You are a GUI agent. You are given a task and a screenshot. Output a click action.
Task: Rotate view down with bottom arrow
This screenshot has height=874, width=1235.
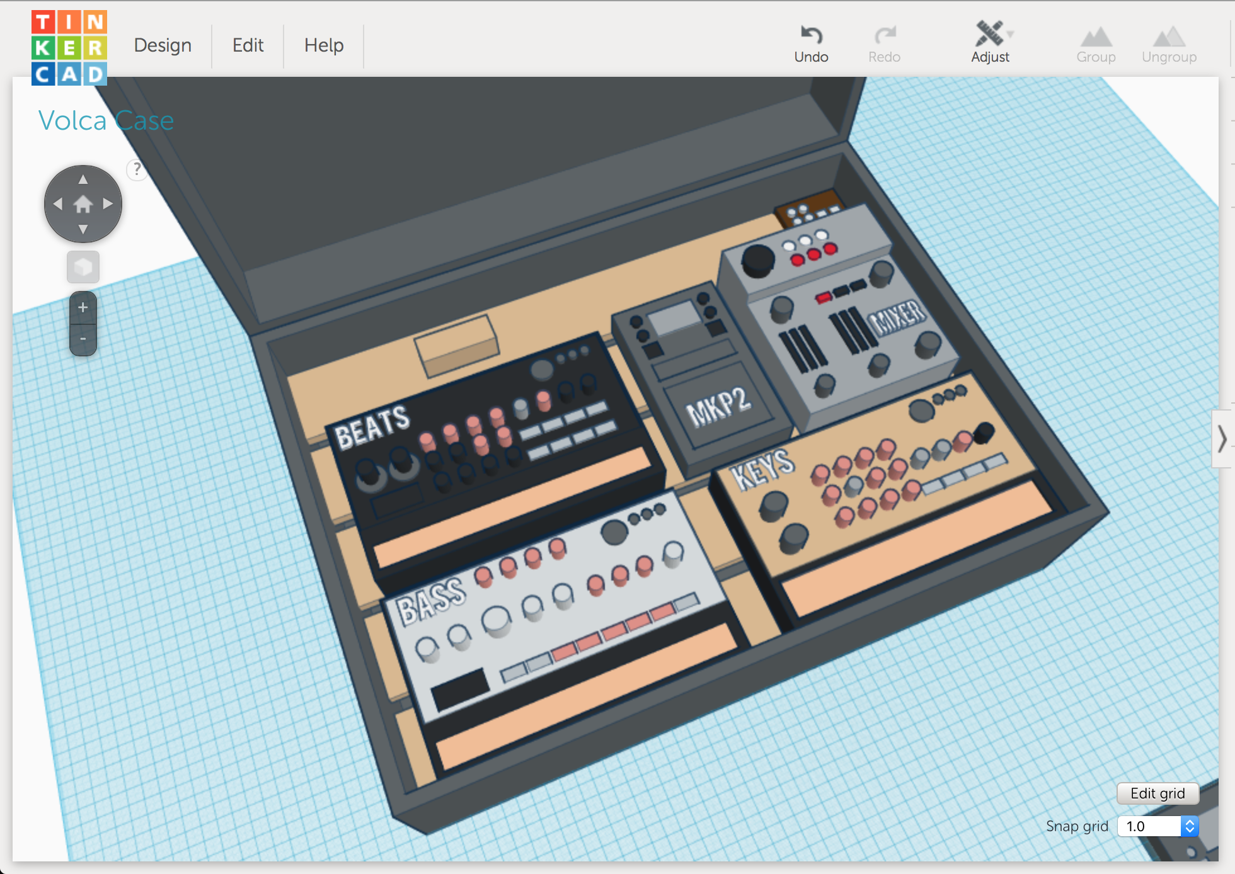click(x=83, y=229)
